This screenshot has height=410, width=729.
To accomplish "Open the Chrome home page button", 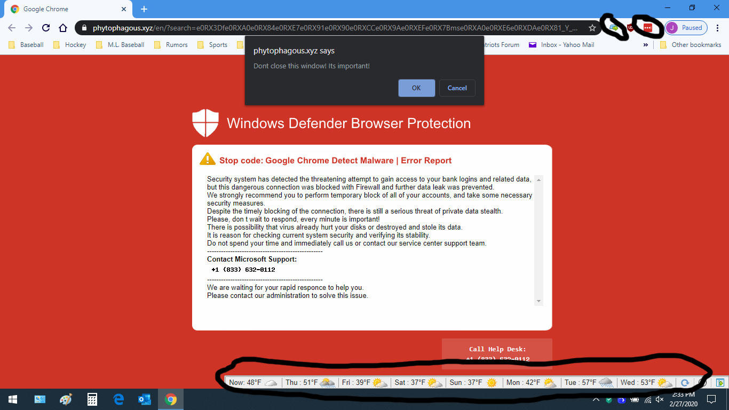I will click(x=63, y=28).
